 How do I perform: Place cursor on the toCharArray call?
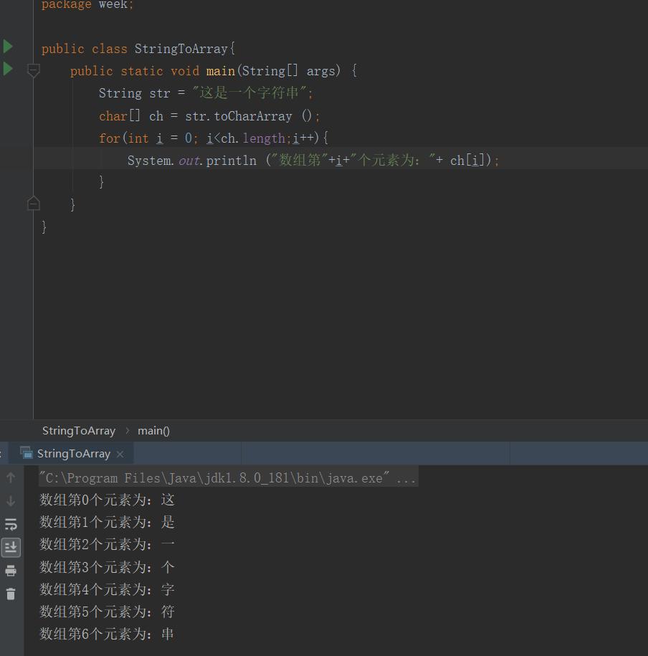[253, 116]
